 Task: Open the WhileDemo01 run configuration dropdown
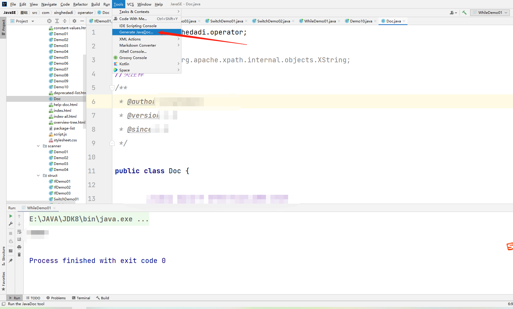[x=490, y=13]
